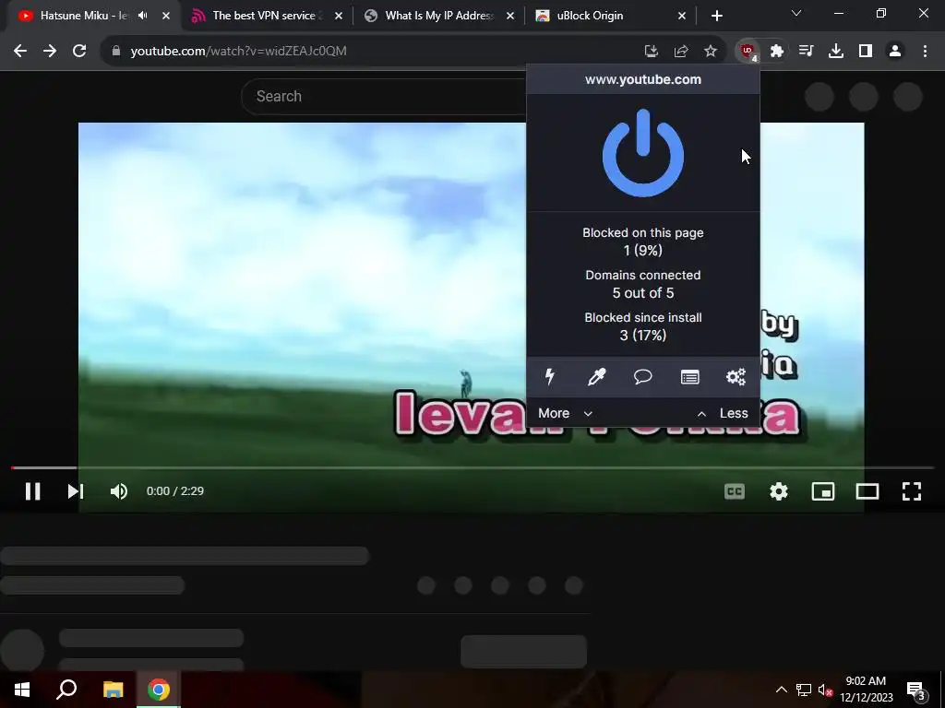
Task: Open Chrome downloads icon
Action: (x=836, y=52)
